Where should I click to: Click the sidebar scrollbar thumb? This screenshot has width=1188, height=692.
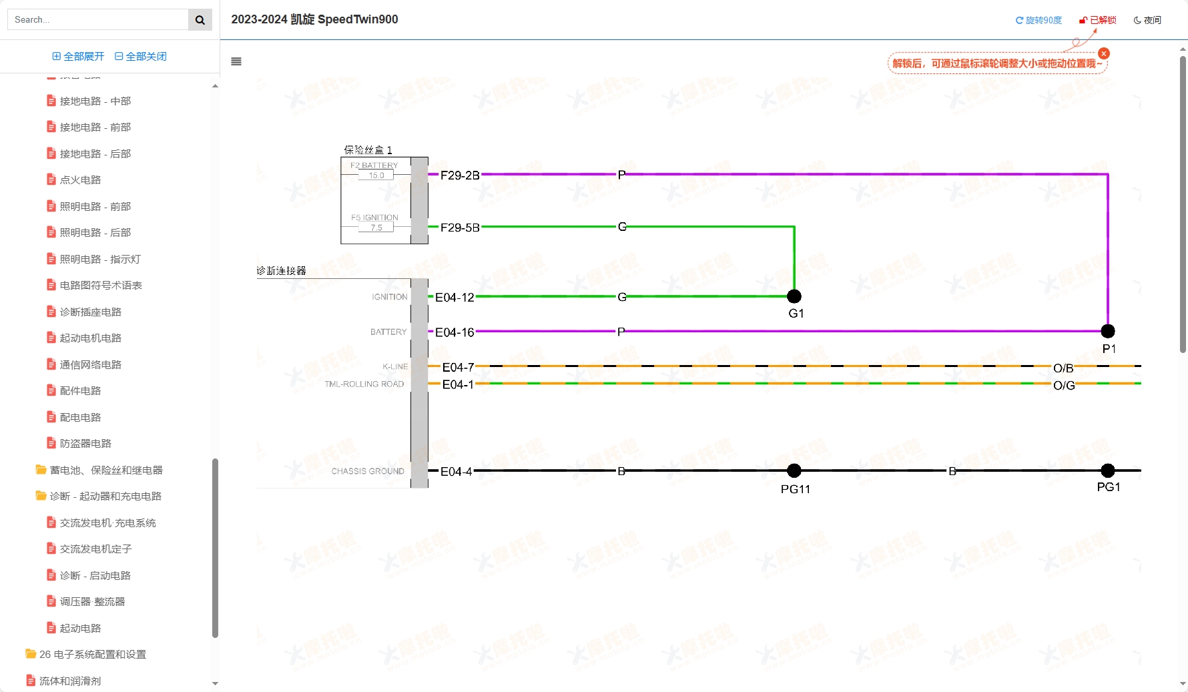[x=215, y=548]
